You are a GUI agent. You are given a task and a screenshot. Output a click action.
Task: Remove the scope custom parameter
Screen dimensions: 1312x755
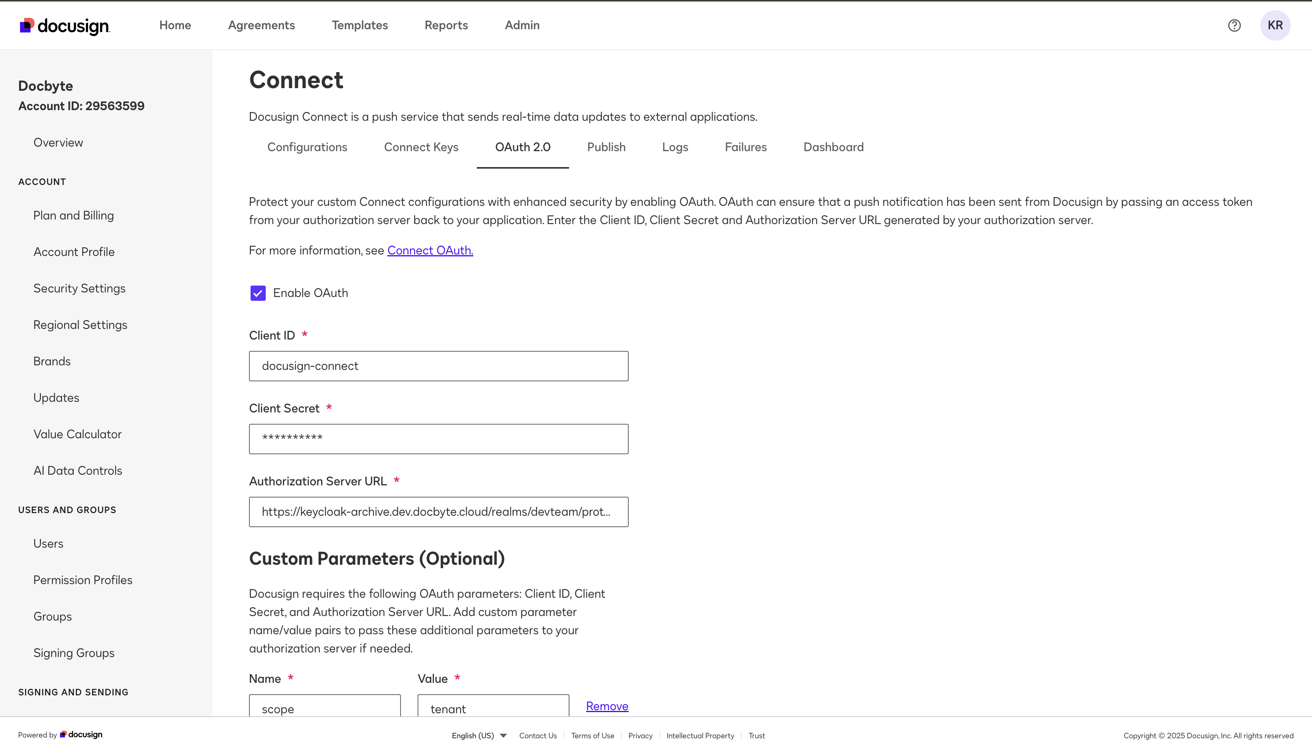point(606,706)
